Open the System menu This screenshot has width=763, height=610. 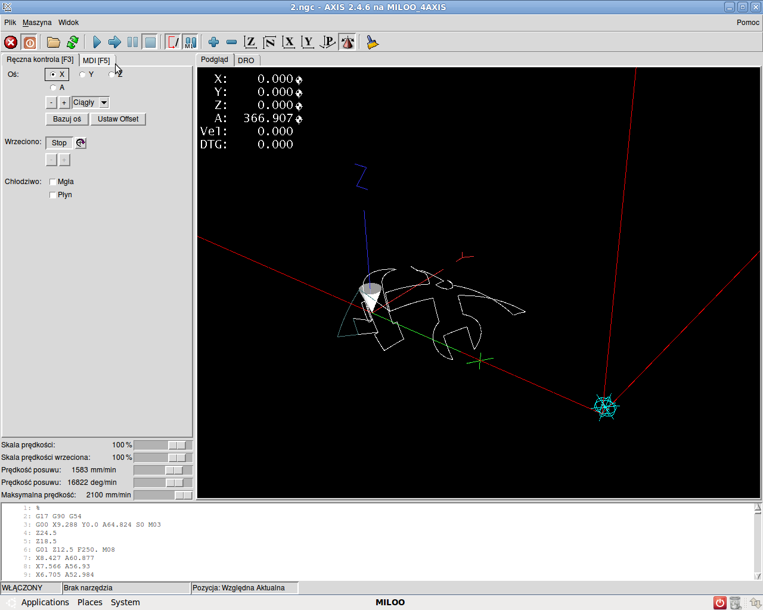point(125,602)
